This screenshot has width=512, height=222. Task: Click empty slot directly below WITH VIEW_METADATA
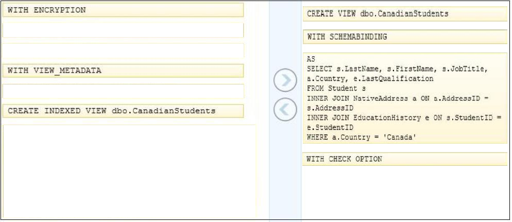pos(123,91)
